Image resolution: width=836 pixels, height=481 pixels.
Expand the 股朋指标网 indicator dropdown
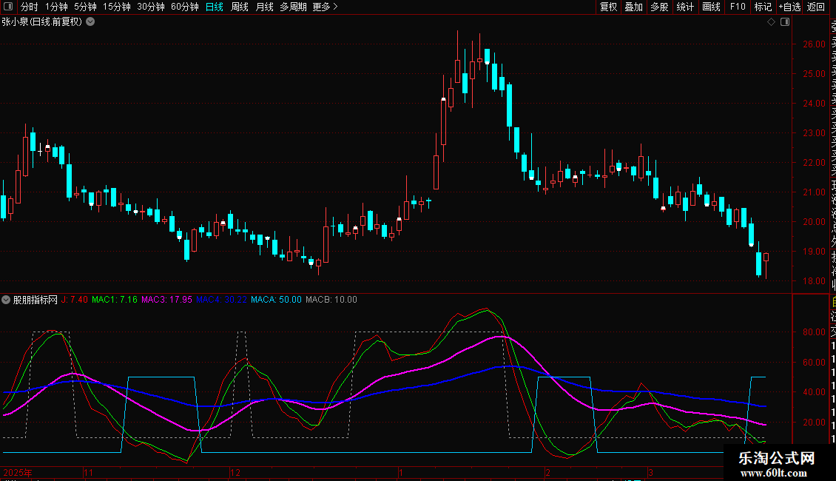[x=7, y=300]
